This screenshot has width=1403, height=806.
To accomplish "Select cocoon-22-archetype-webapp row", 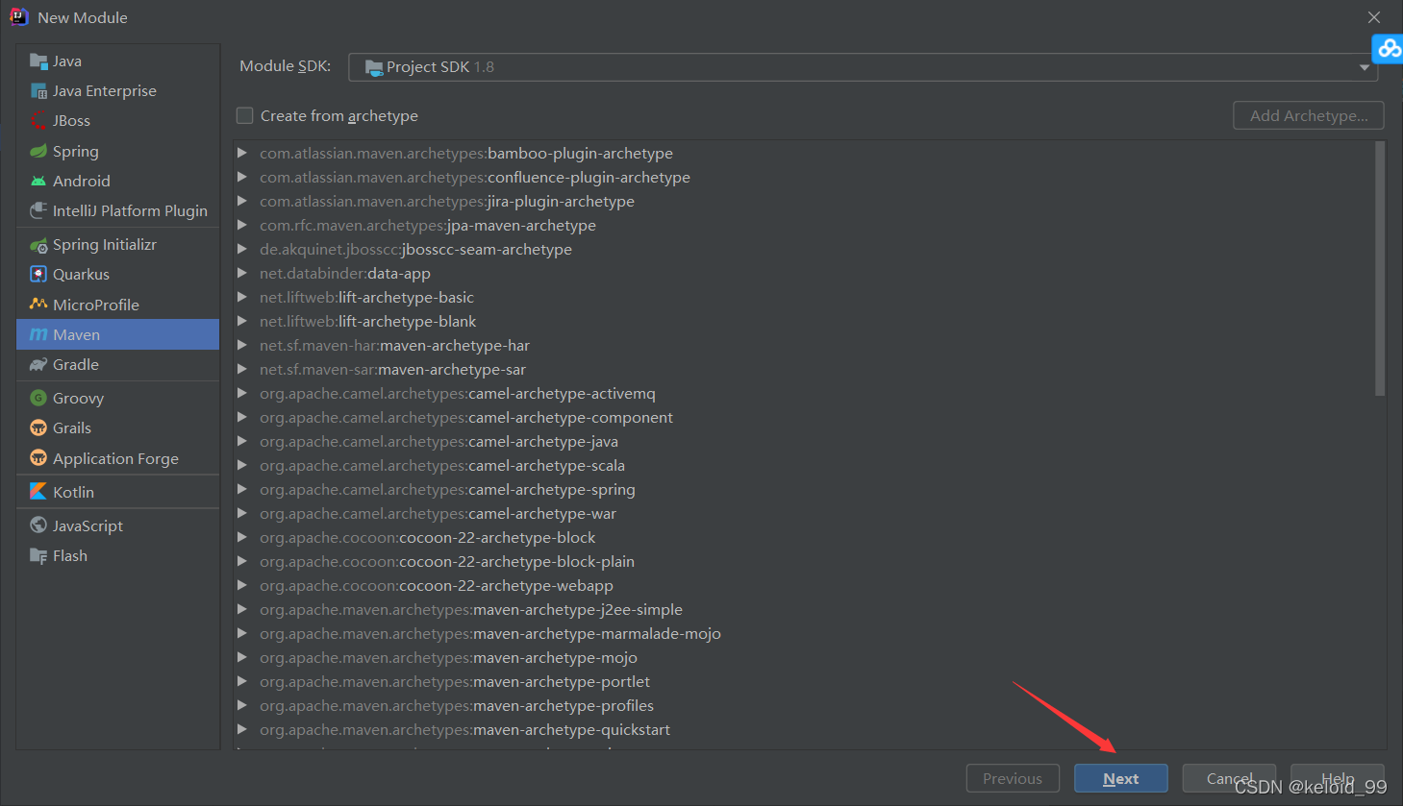I will click(x=804, y=586).
